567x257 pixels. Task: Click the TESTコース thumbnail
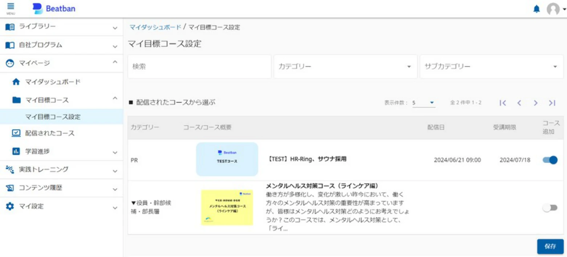[227, 159]
